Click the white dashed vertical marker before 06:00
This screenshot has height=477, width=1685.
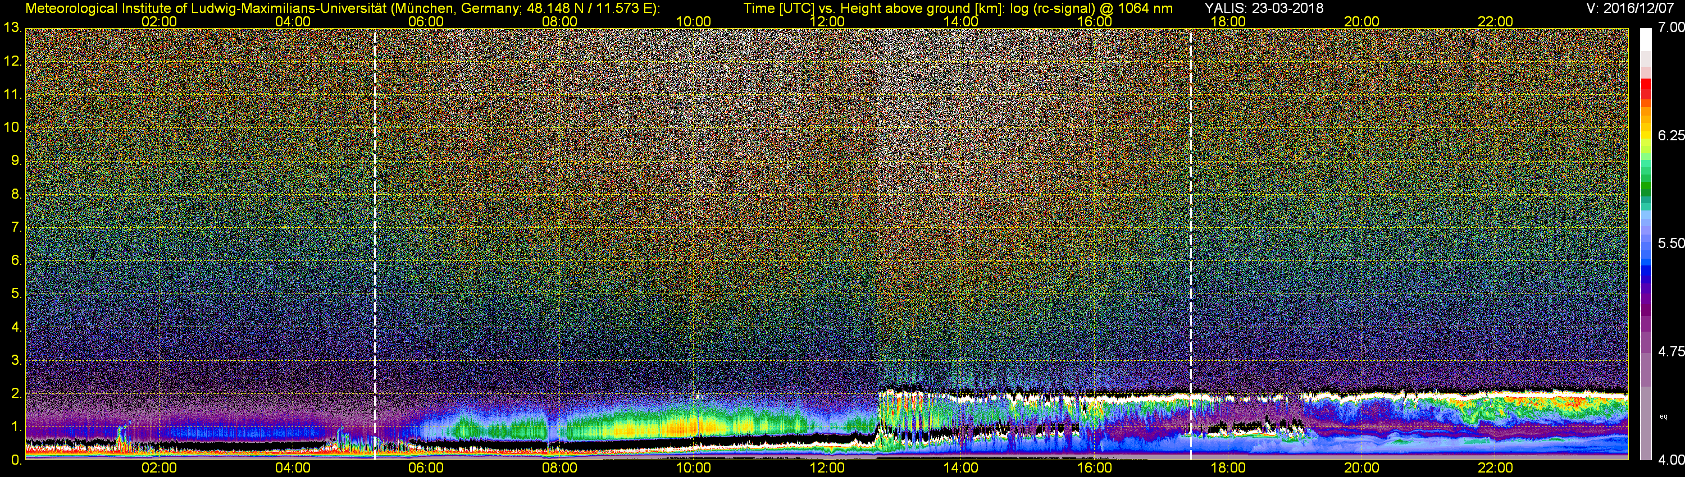point(375,244)
